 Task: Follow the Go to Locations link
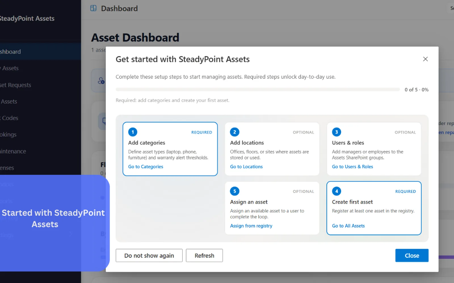click(x=246, y=167)
